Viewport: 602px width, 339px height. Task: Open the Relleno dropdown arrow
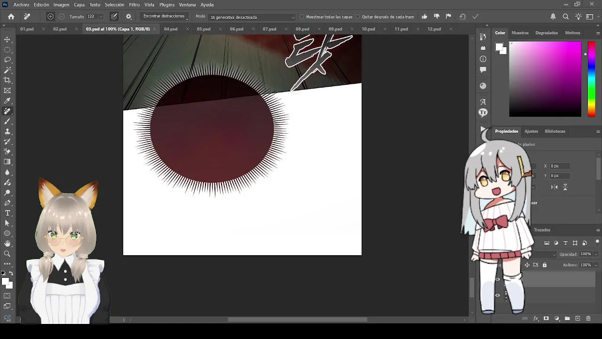click(596, 265)
